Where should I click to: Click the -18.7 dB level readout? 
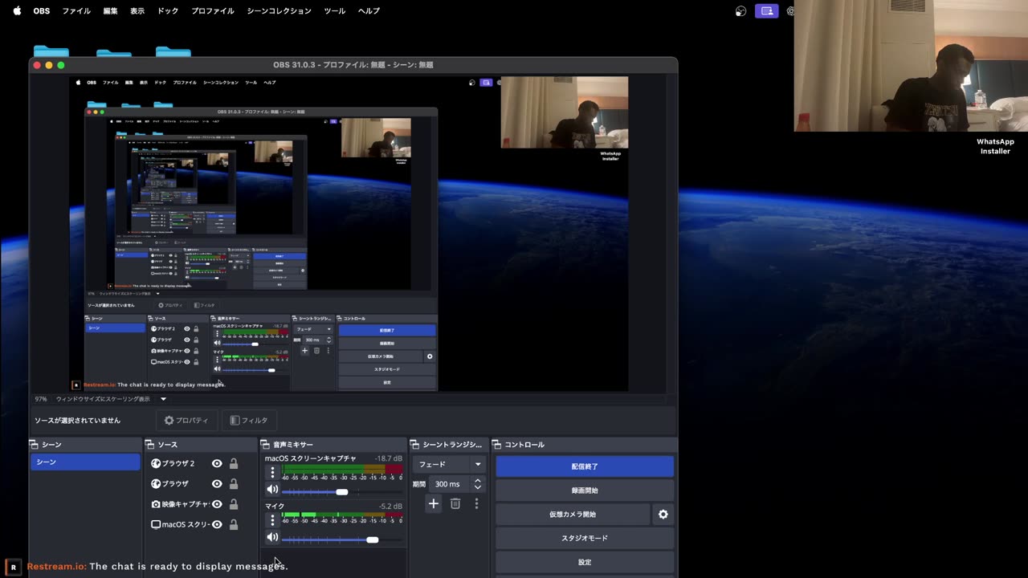(389, 459)
